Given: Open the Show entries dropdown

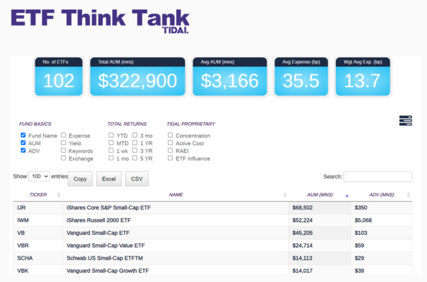Looking at the screenshot, I should 39,176.
